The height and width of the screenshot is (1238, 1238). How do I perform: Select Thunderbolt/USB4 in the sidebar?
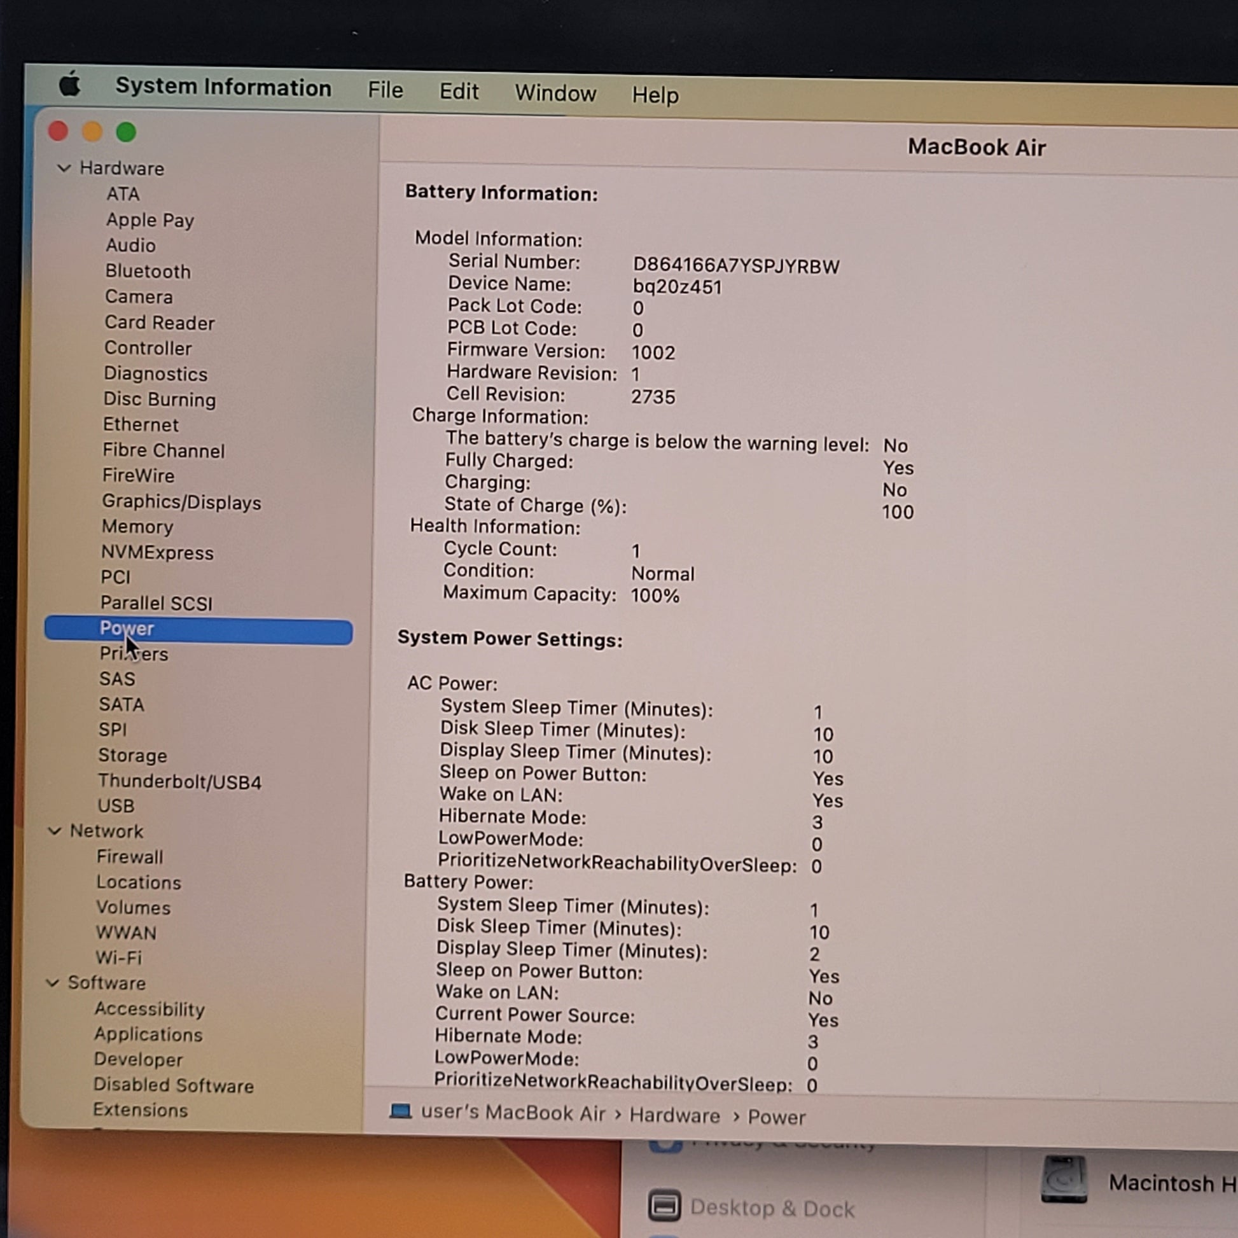[x=179, y=782]
